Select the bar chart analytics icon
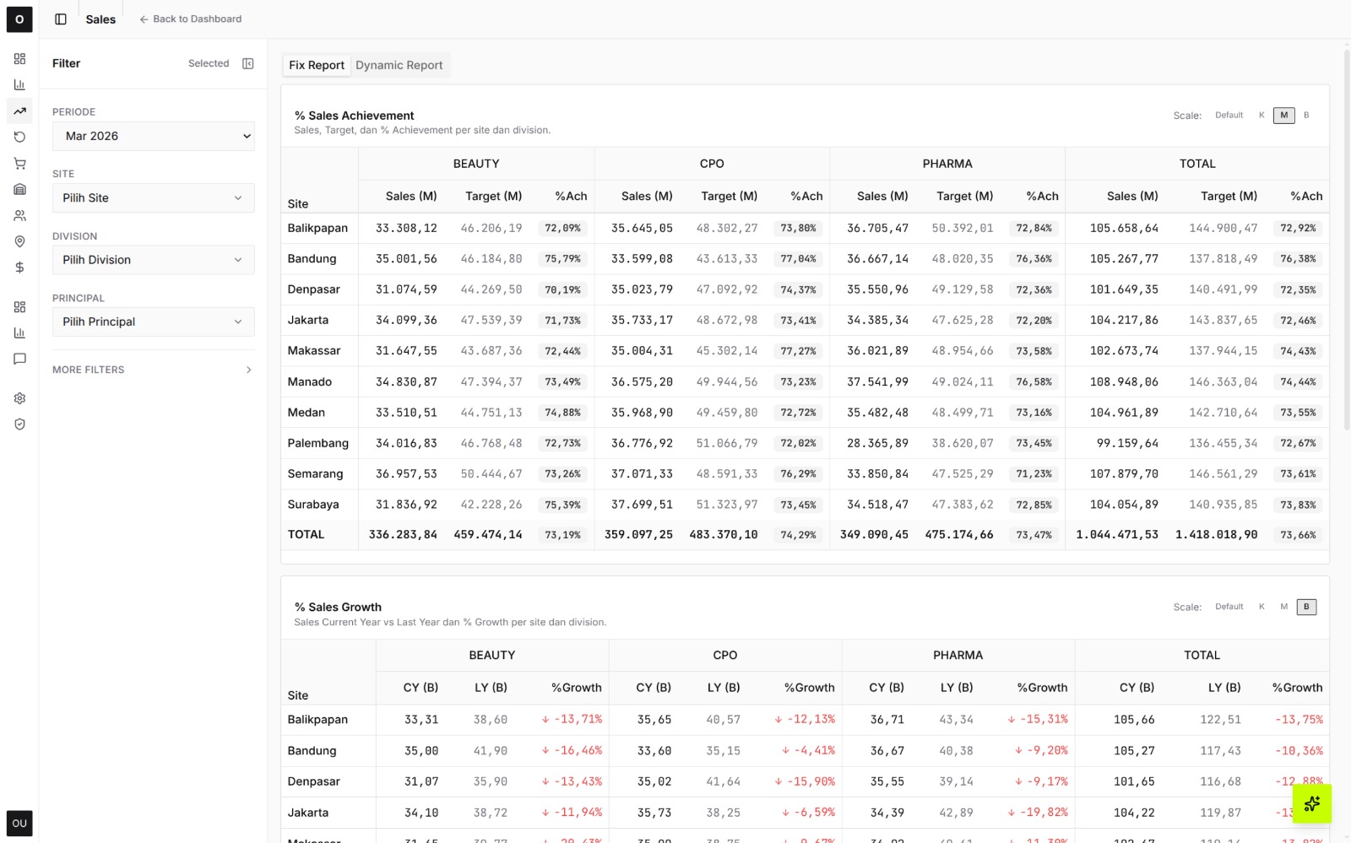1351x843 pixels. pyautogui.click(x=19, y=84)
